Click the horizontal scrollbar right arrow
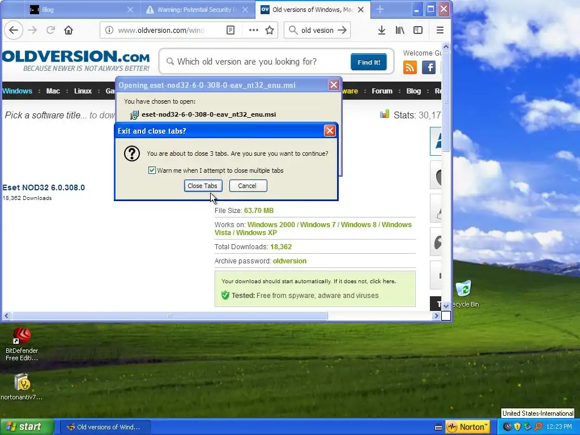580x435 pixels. click(437, 316)
